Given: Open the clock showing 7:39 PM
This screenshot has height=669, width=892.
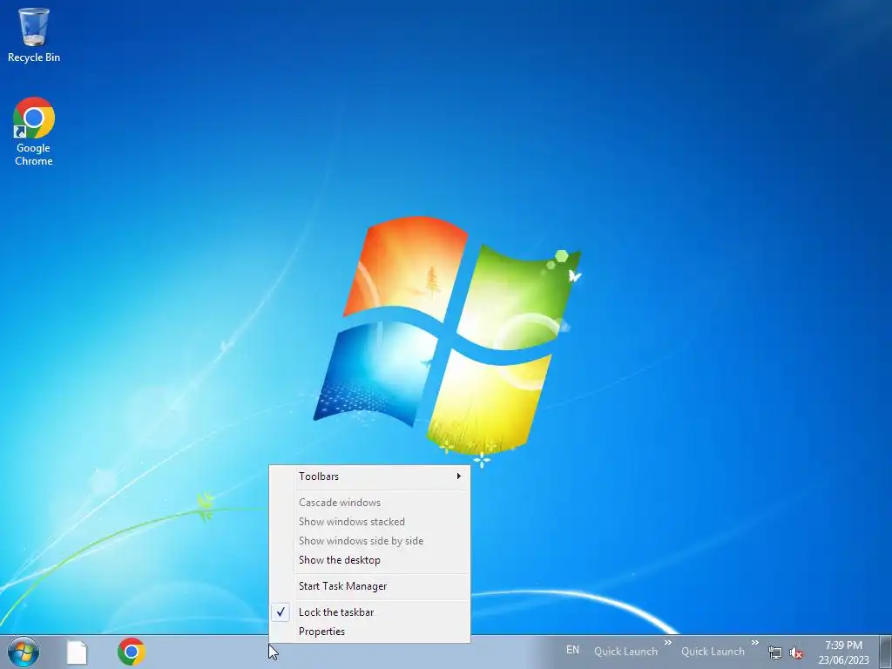Looking at the screenshot, I should pos(843,652).
